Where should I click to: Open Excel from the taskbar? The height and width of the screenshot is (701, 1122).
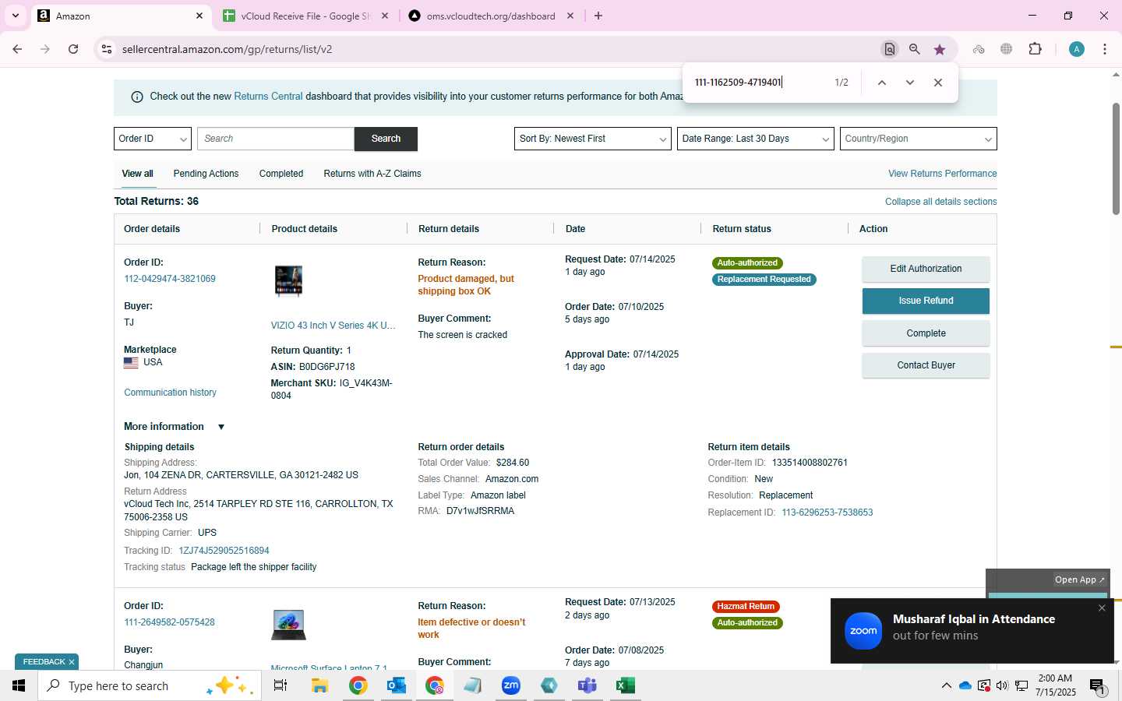click(625, 685)
